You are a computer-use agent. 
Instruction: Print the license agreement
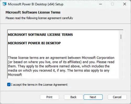tap(50, 97)
